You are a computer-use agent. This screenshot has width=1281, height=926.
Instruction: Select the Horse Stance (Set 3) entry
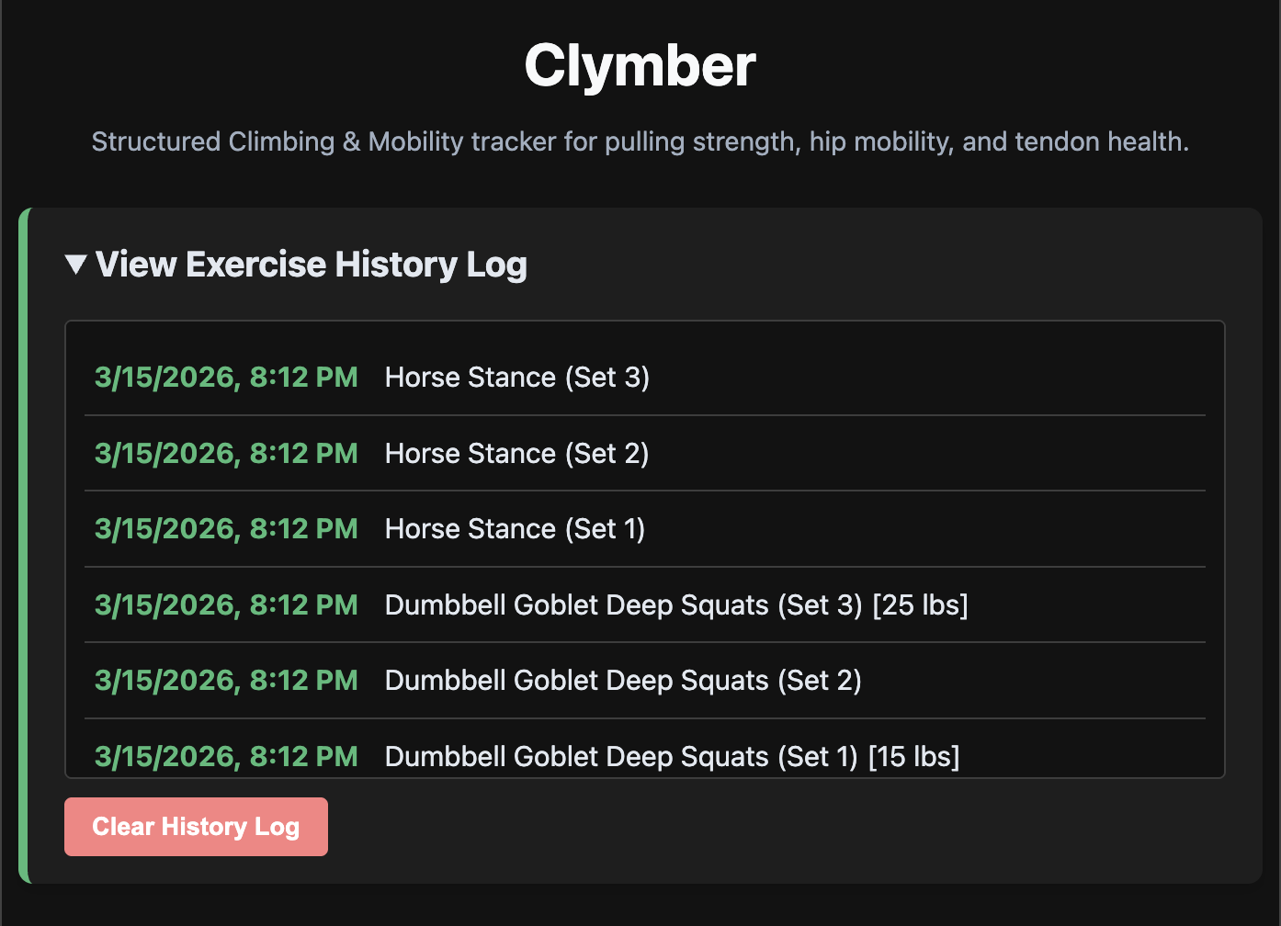tap(516, 378)
